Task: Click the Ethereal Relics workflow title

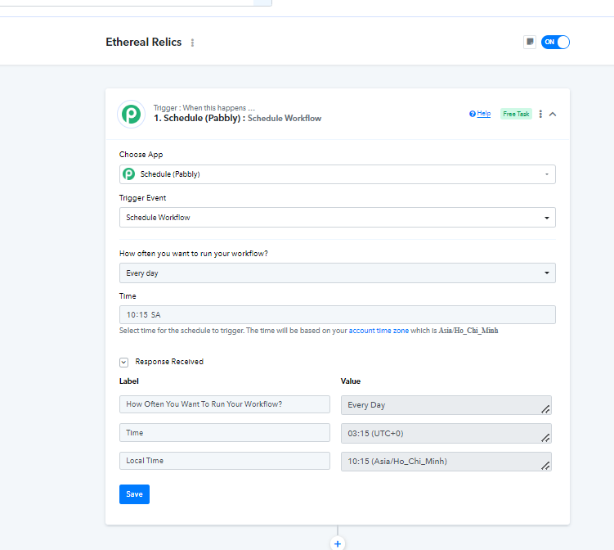Action: [144, 42]
